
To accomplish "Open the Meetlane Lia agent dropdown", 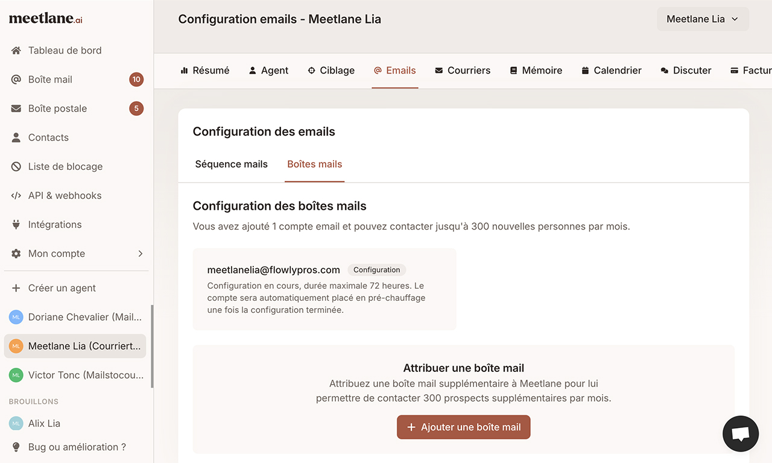I will [x=703, y=19].
